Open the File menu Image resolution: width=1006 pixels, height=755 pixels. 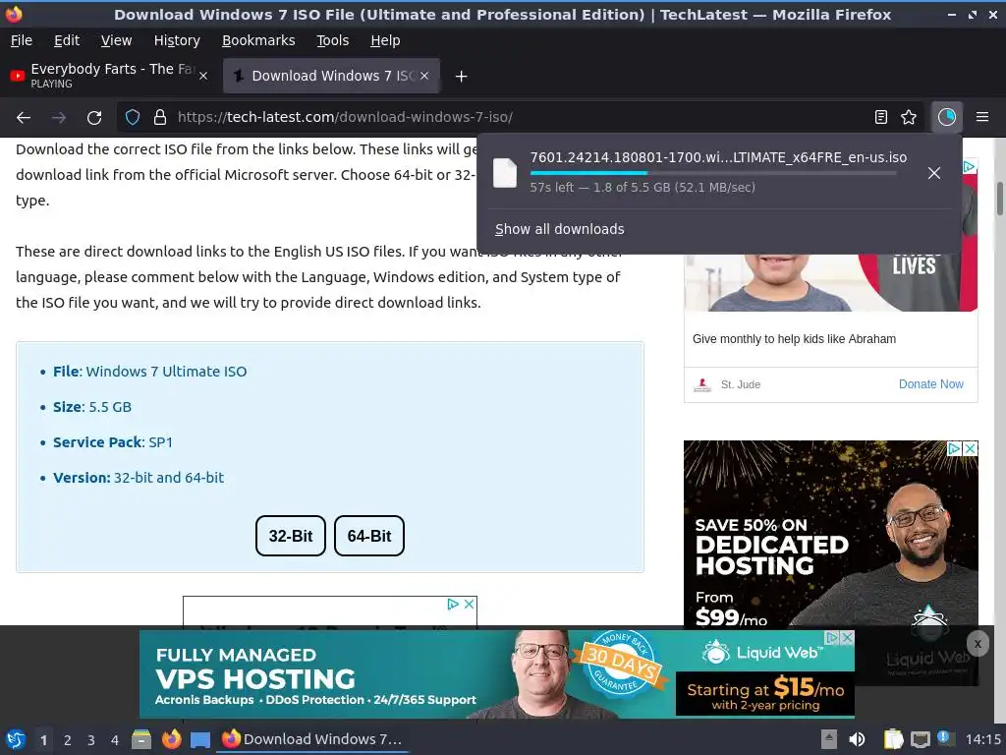pos(22,40)
